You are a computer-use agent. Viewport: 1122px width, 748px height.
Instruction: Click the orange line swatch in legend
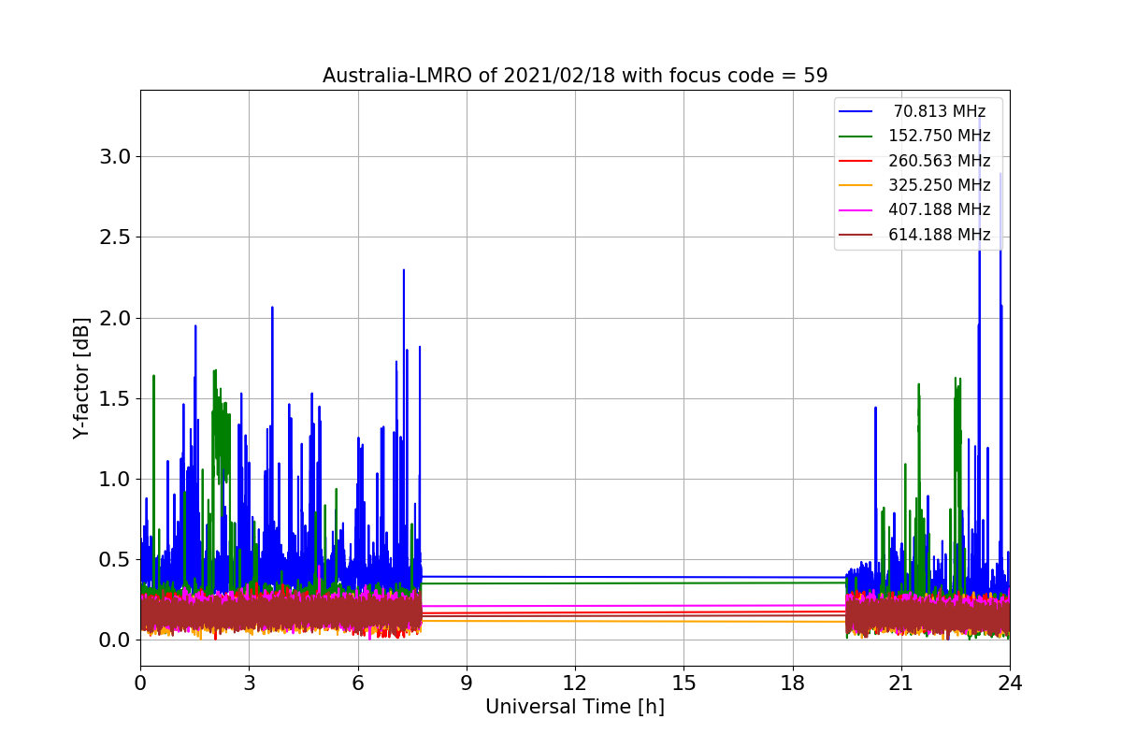856,186
